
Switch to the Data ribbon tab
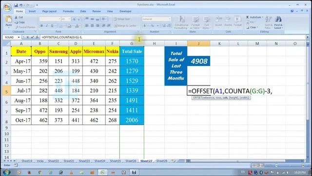83,11
